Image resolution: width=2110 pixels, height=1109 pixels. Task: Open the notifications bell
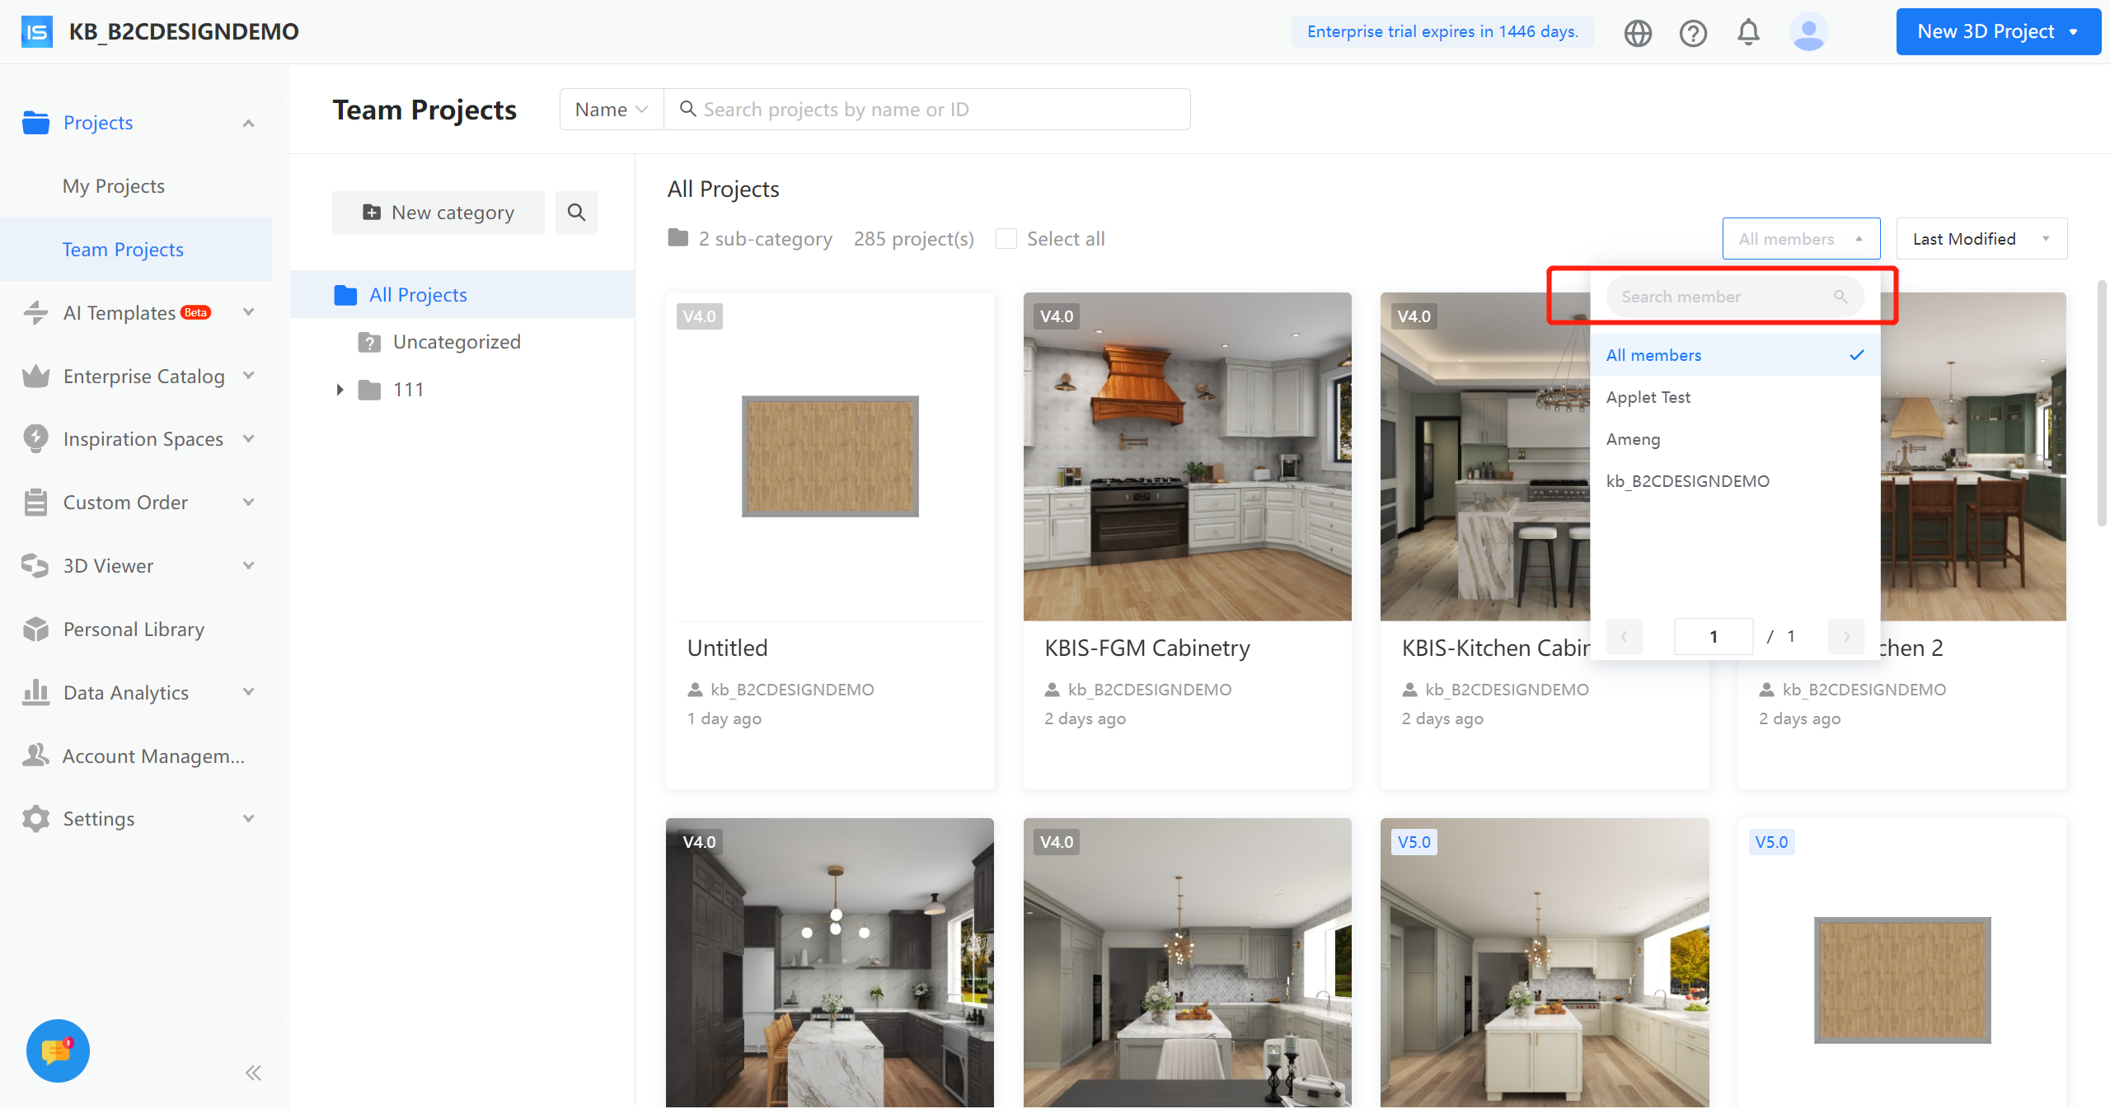[1748, 33]
